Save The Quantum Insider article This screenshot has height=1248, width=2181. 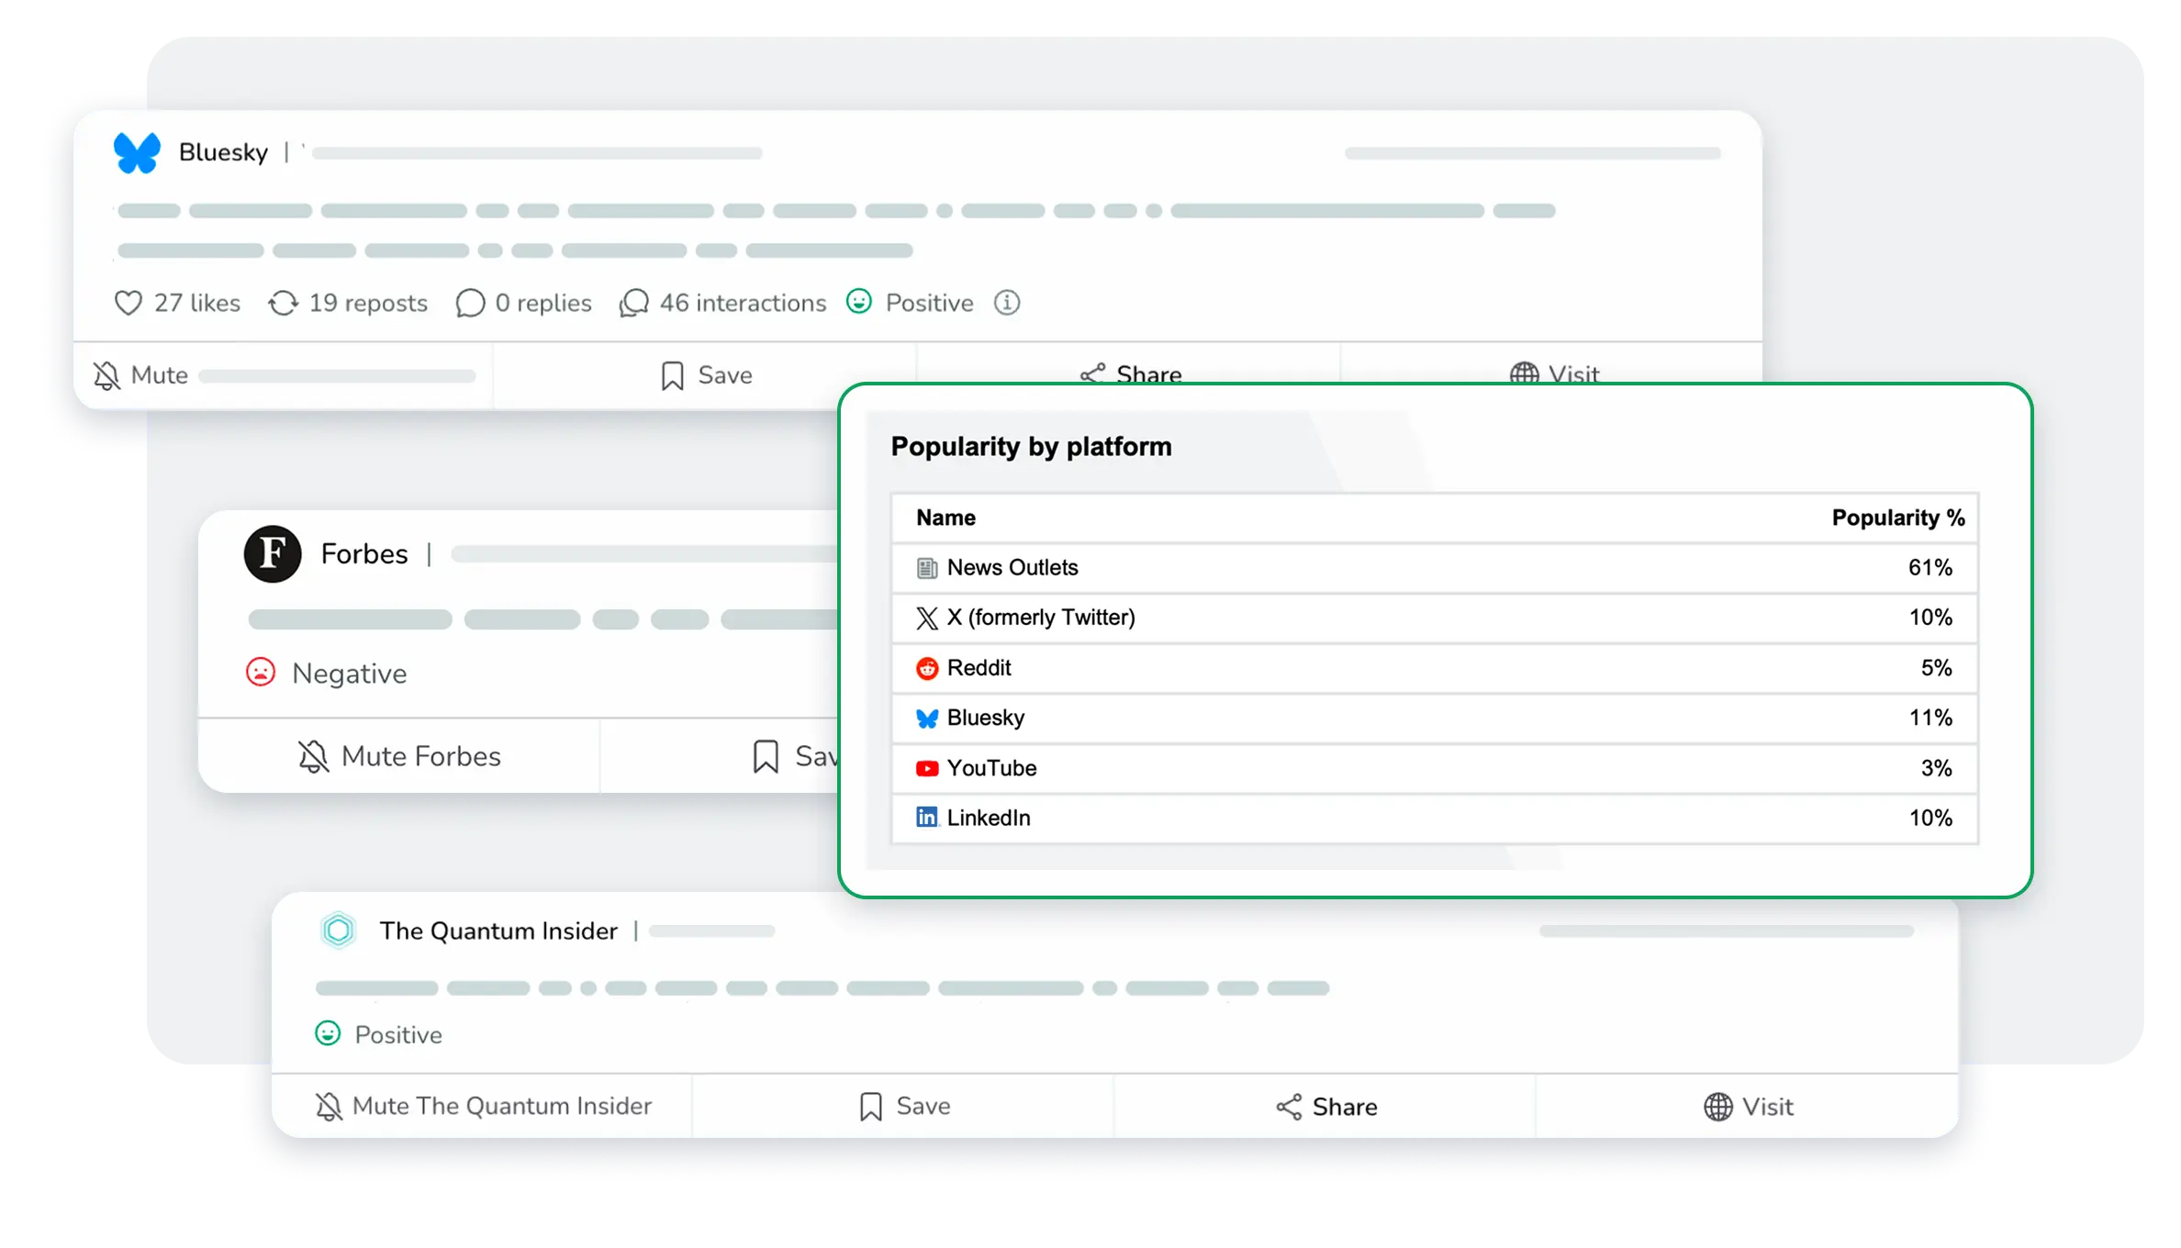point(904,1107)
